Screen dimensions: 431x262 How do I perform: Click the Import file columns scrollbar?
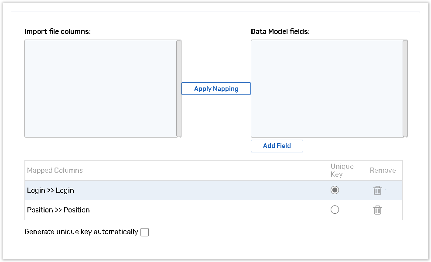pos(179,89)
